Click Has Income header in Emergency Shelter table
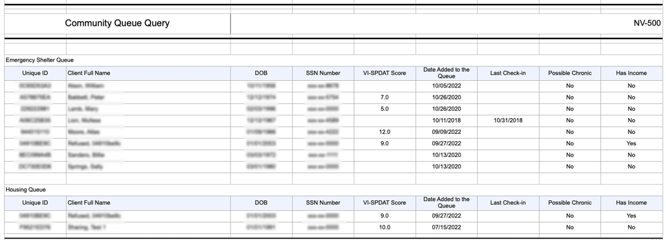 631,73
